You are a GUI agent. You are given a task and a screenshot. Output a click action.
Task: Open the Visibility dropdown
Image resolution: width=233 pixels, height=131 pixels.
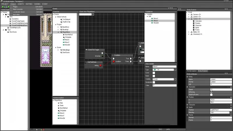tap(175, 79)
